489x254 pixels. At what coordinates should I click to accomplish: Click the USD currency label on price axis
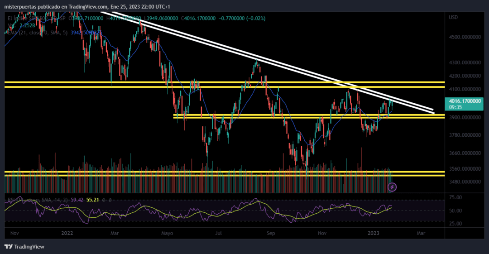click(x=453, y=17)
